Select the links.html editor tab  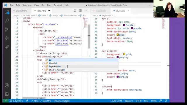[41, 11]
